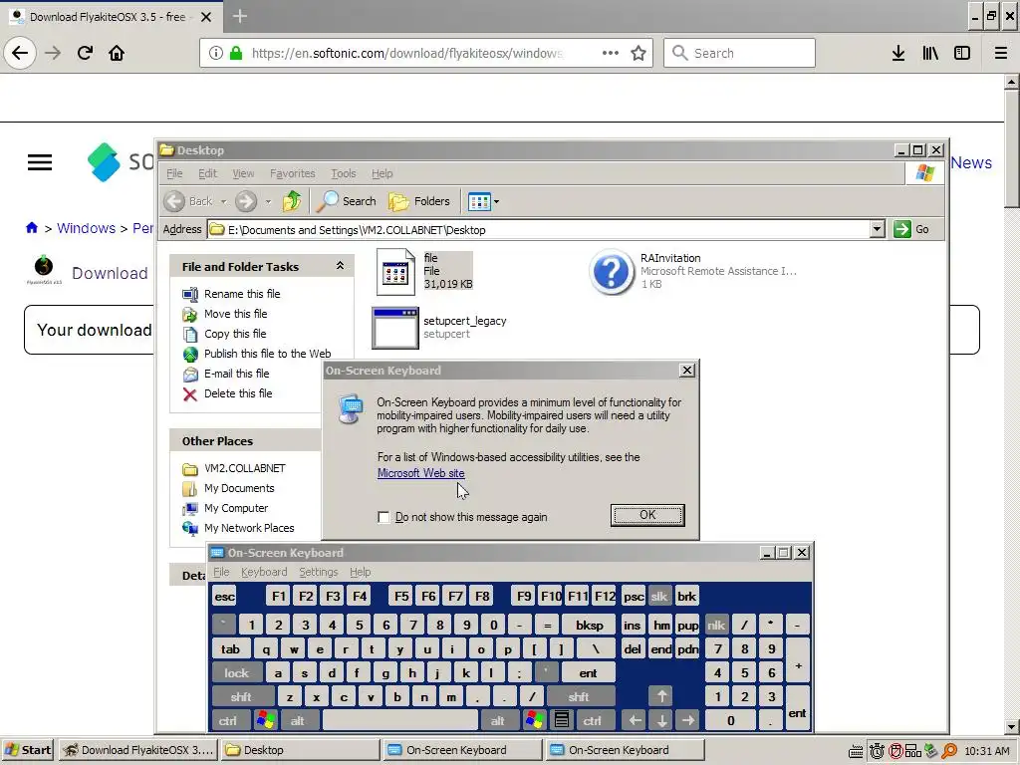Click Move this file task

(x=235, y=314)
